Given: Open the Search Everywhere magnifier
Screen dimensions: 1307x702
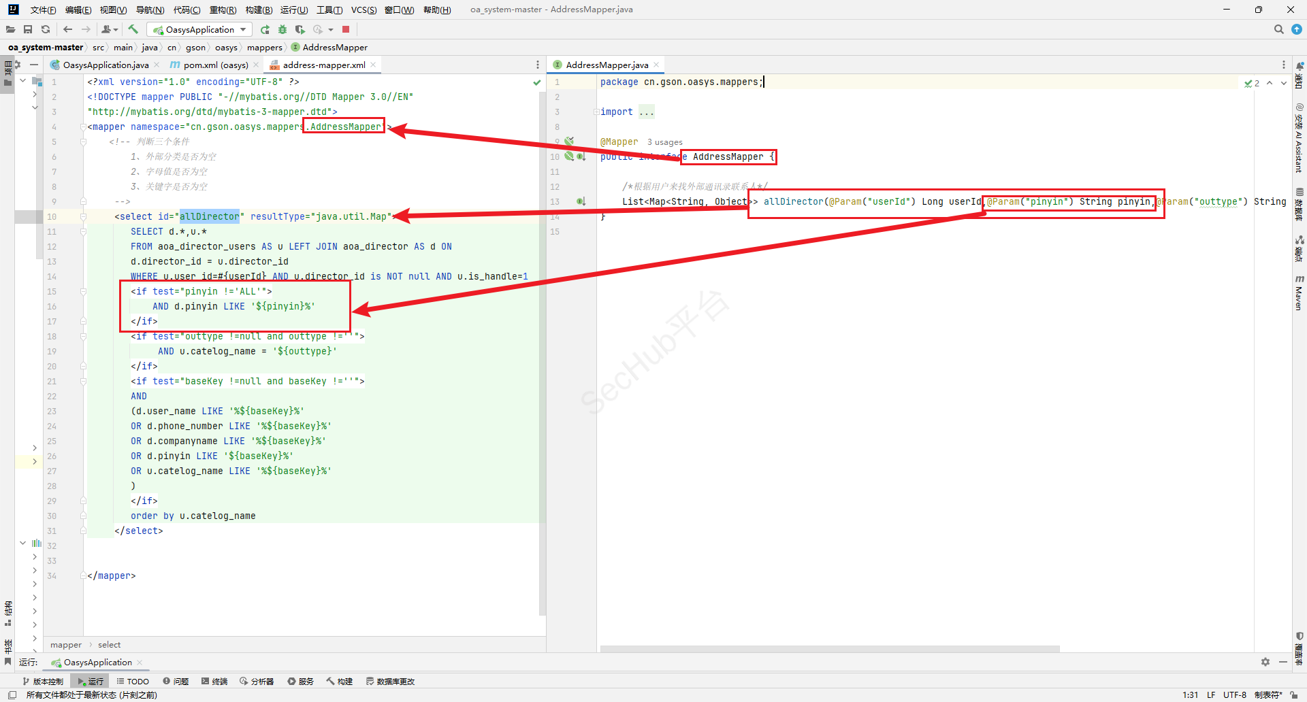Looking at the screenshot, I should pyautogui.click(x=1278, y=29).
